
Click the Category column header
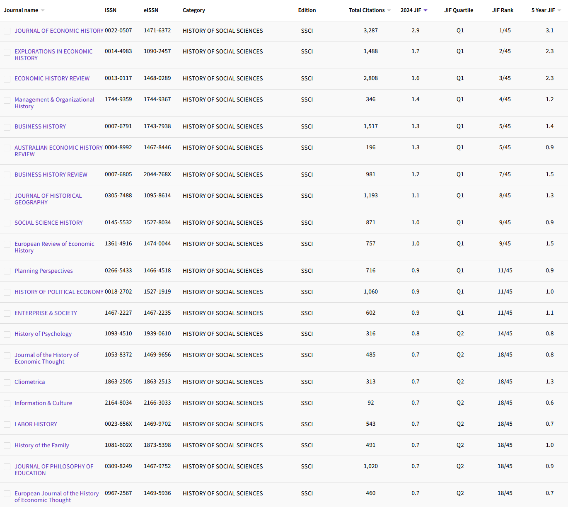tap(194, 10)
